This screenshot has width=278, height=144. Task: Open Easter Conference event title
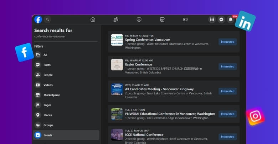139,64
